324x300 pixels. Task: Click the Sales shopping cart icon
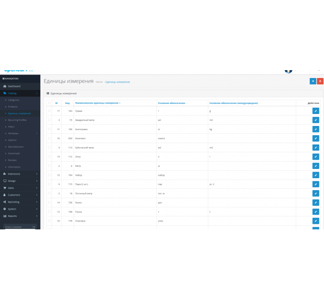[5, 188]
